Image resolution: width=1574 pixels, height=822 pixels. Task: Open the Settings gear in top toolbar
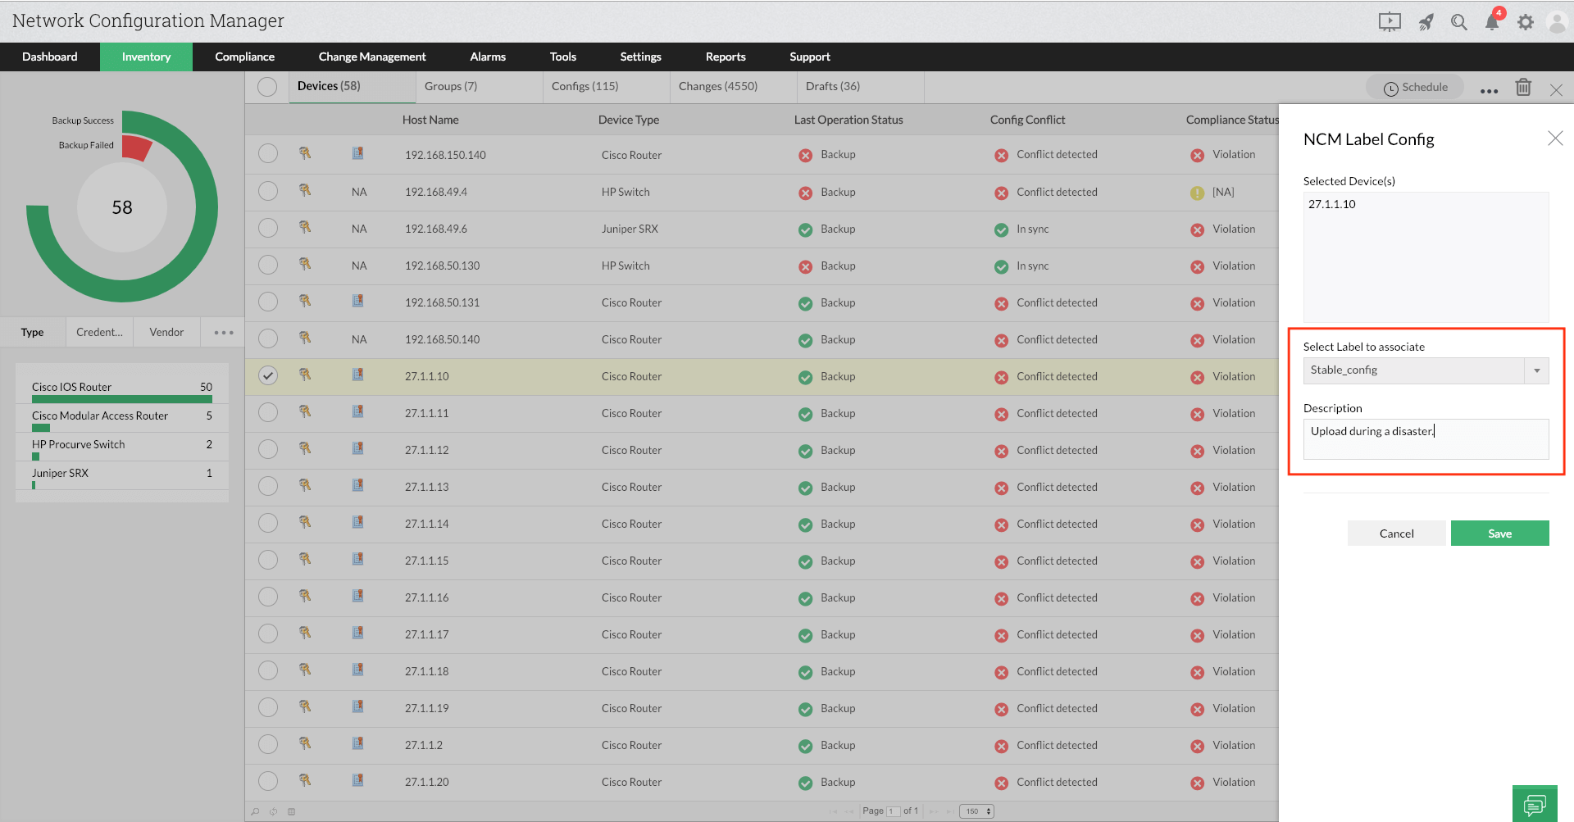point(1526,22)
